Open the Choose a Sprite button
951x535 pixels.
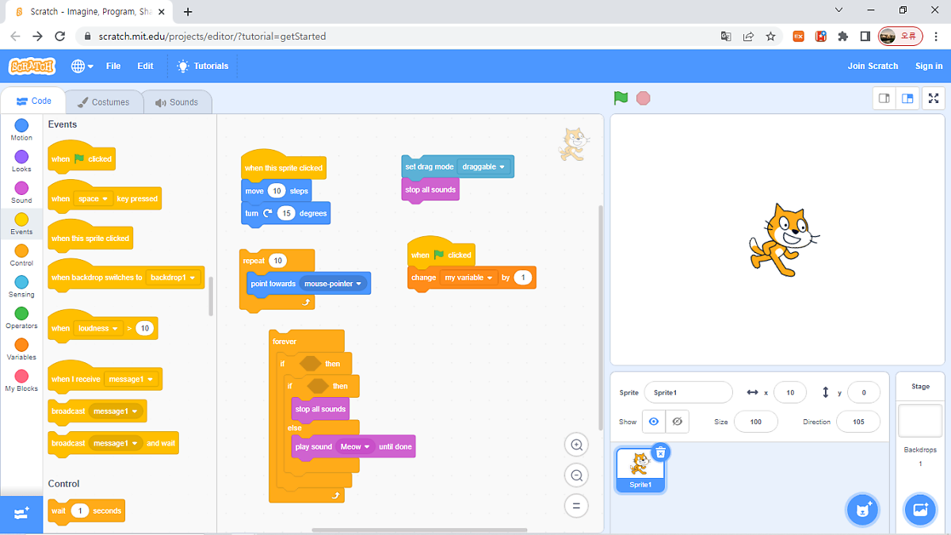[862, 510]
